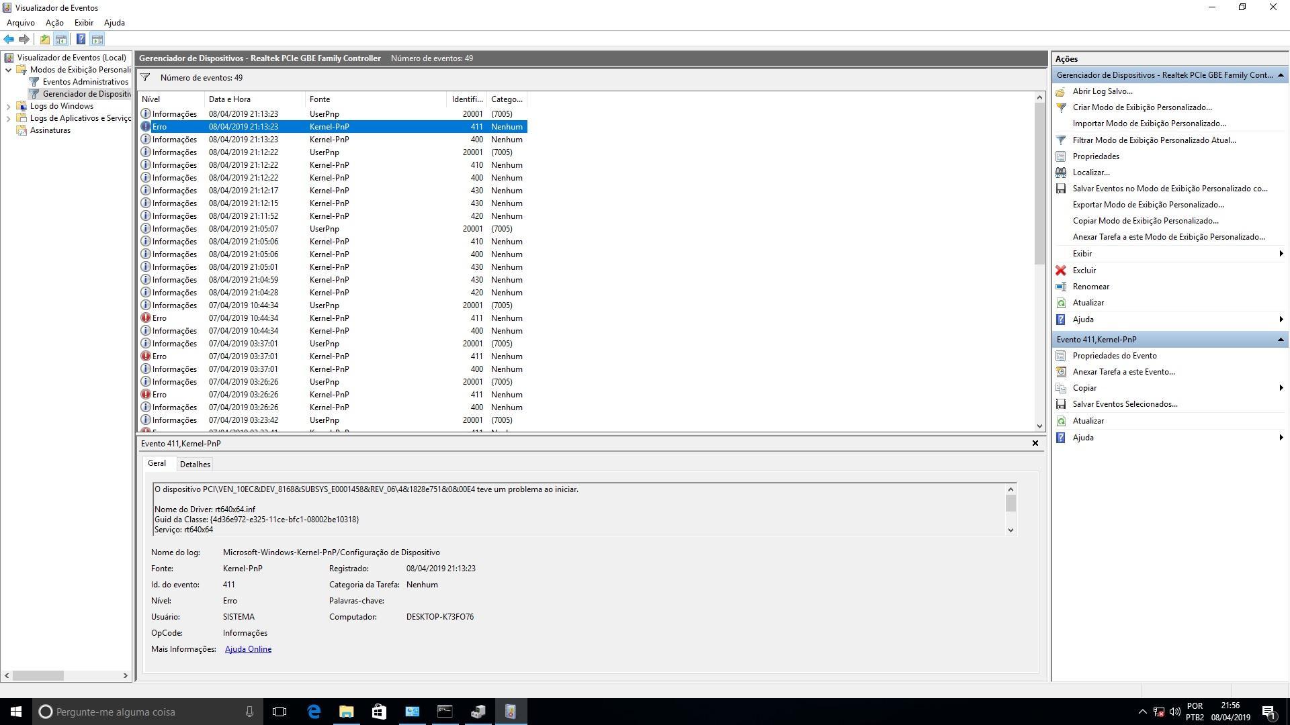
Task: Sort by the Fonte column header
Action: (x=376, y=99)
